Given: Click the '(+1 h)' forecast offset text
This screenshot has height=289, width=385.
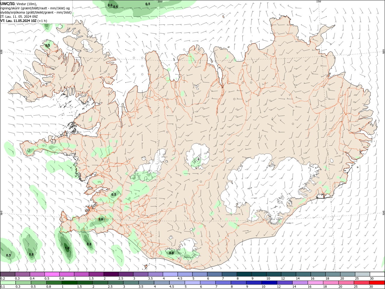Looking at the screenshot, I should pyautogui.click(x=42, y=21).
